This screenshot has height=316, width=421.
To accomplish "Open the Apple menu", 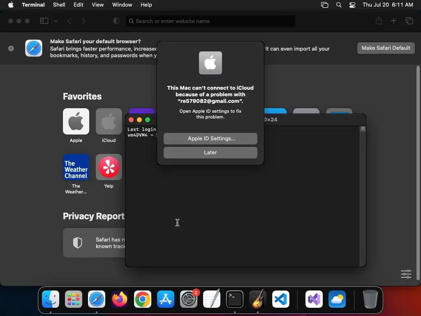I will 11,5.
